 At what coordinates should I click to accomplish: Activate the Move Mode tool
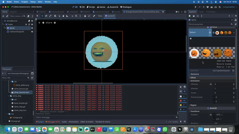(42, 16)
